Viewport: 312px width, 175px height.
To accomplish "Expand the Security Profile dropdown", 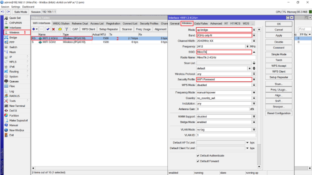I will (254, 79).
